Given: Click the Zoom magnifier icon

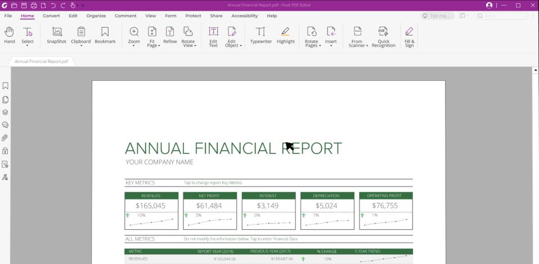Looking at the screenshot, I should pyautogui.click(x=134, y=32).
